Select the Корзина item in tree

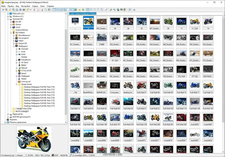click(x=13, y=120)
